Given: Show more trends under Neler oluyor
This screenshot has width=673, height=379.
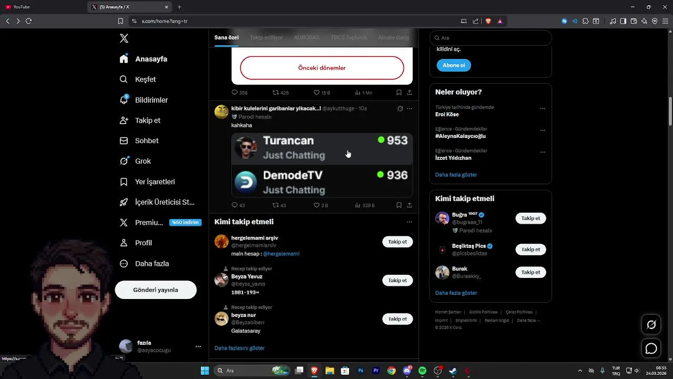Looking at the screenshot, I should click(456, 175).
